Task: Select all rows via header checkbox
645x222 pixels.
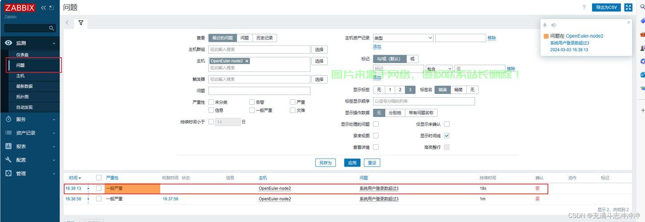Action: pyautogui.click(x=99, y=178)
